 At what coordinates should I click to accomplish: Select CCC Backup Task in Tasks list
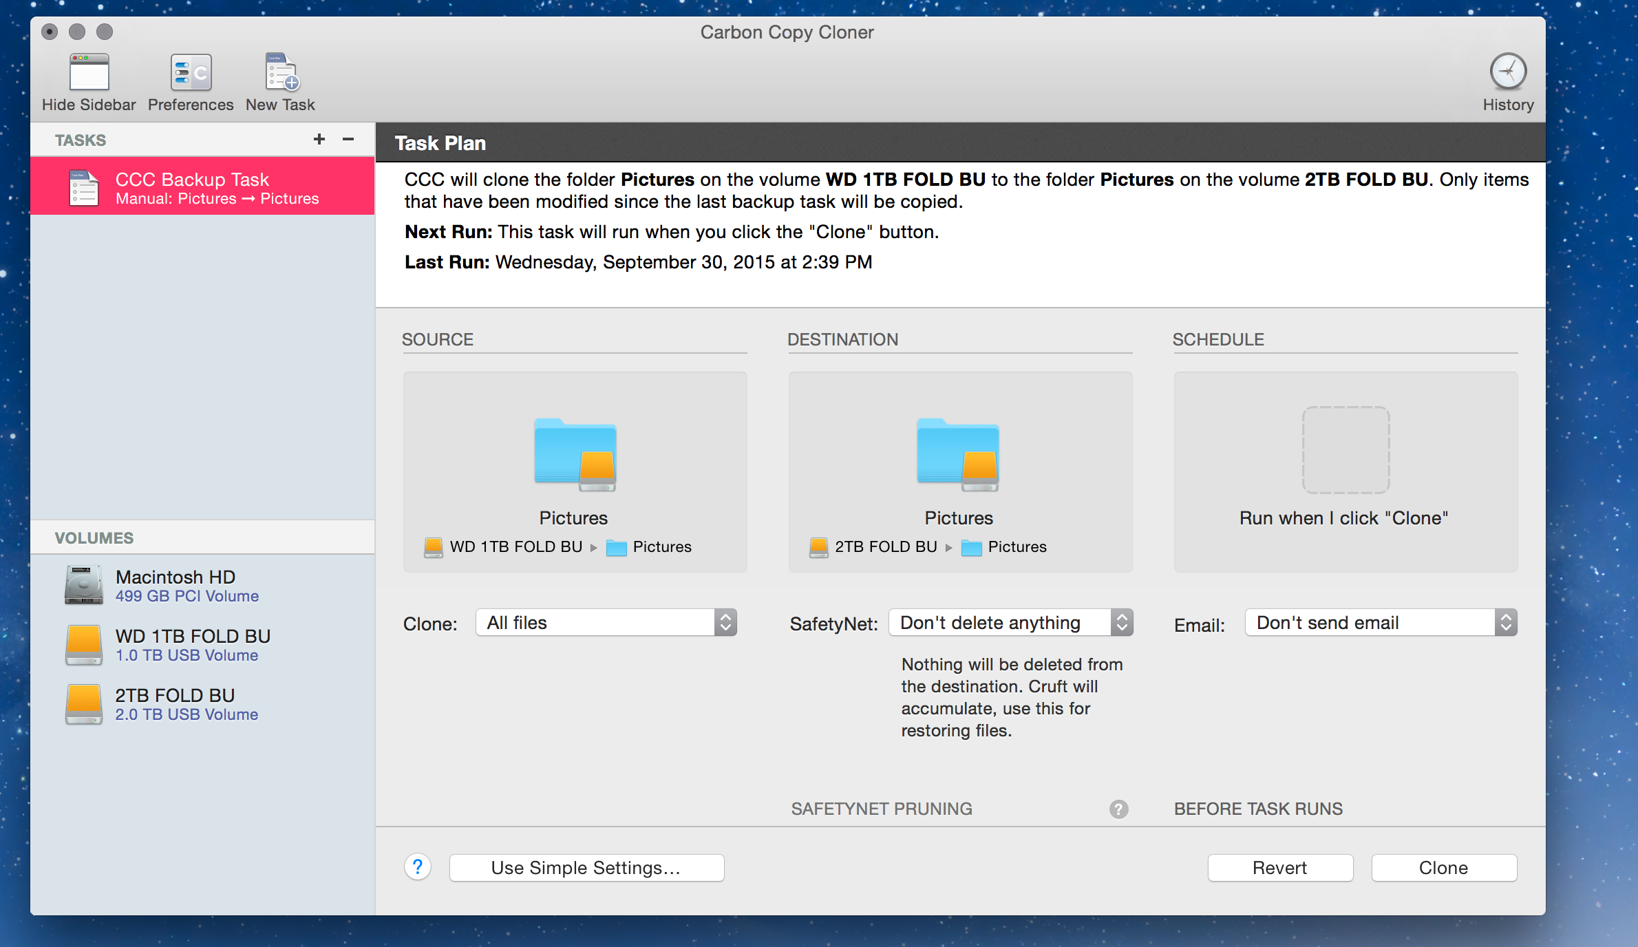click(202, 186)
